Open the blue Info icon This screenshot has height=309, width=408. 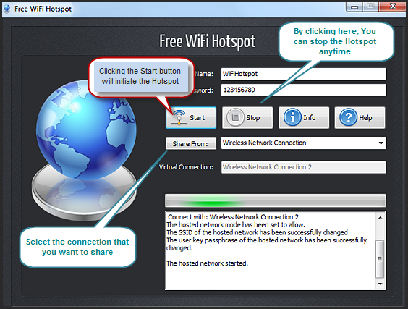tap(292, 117)
